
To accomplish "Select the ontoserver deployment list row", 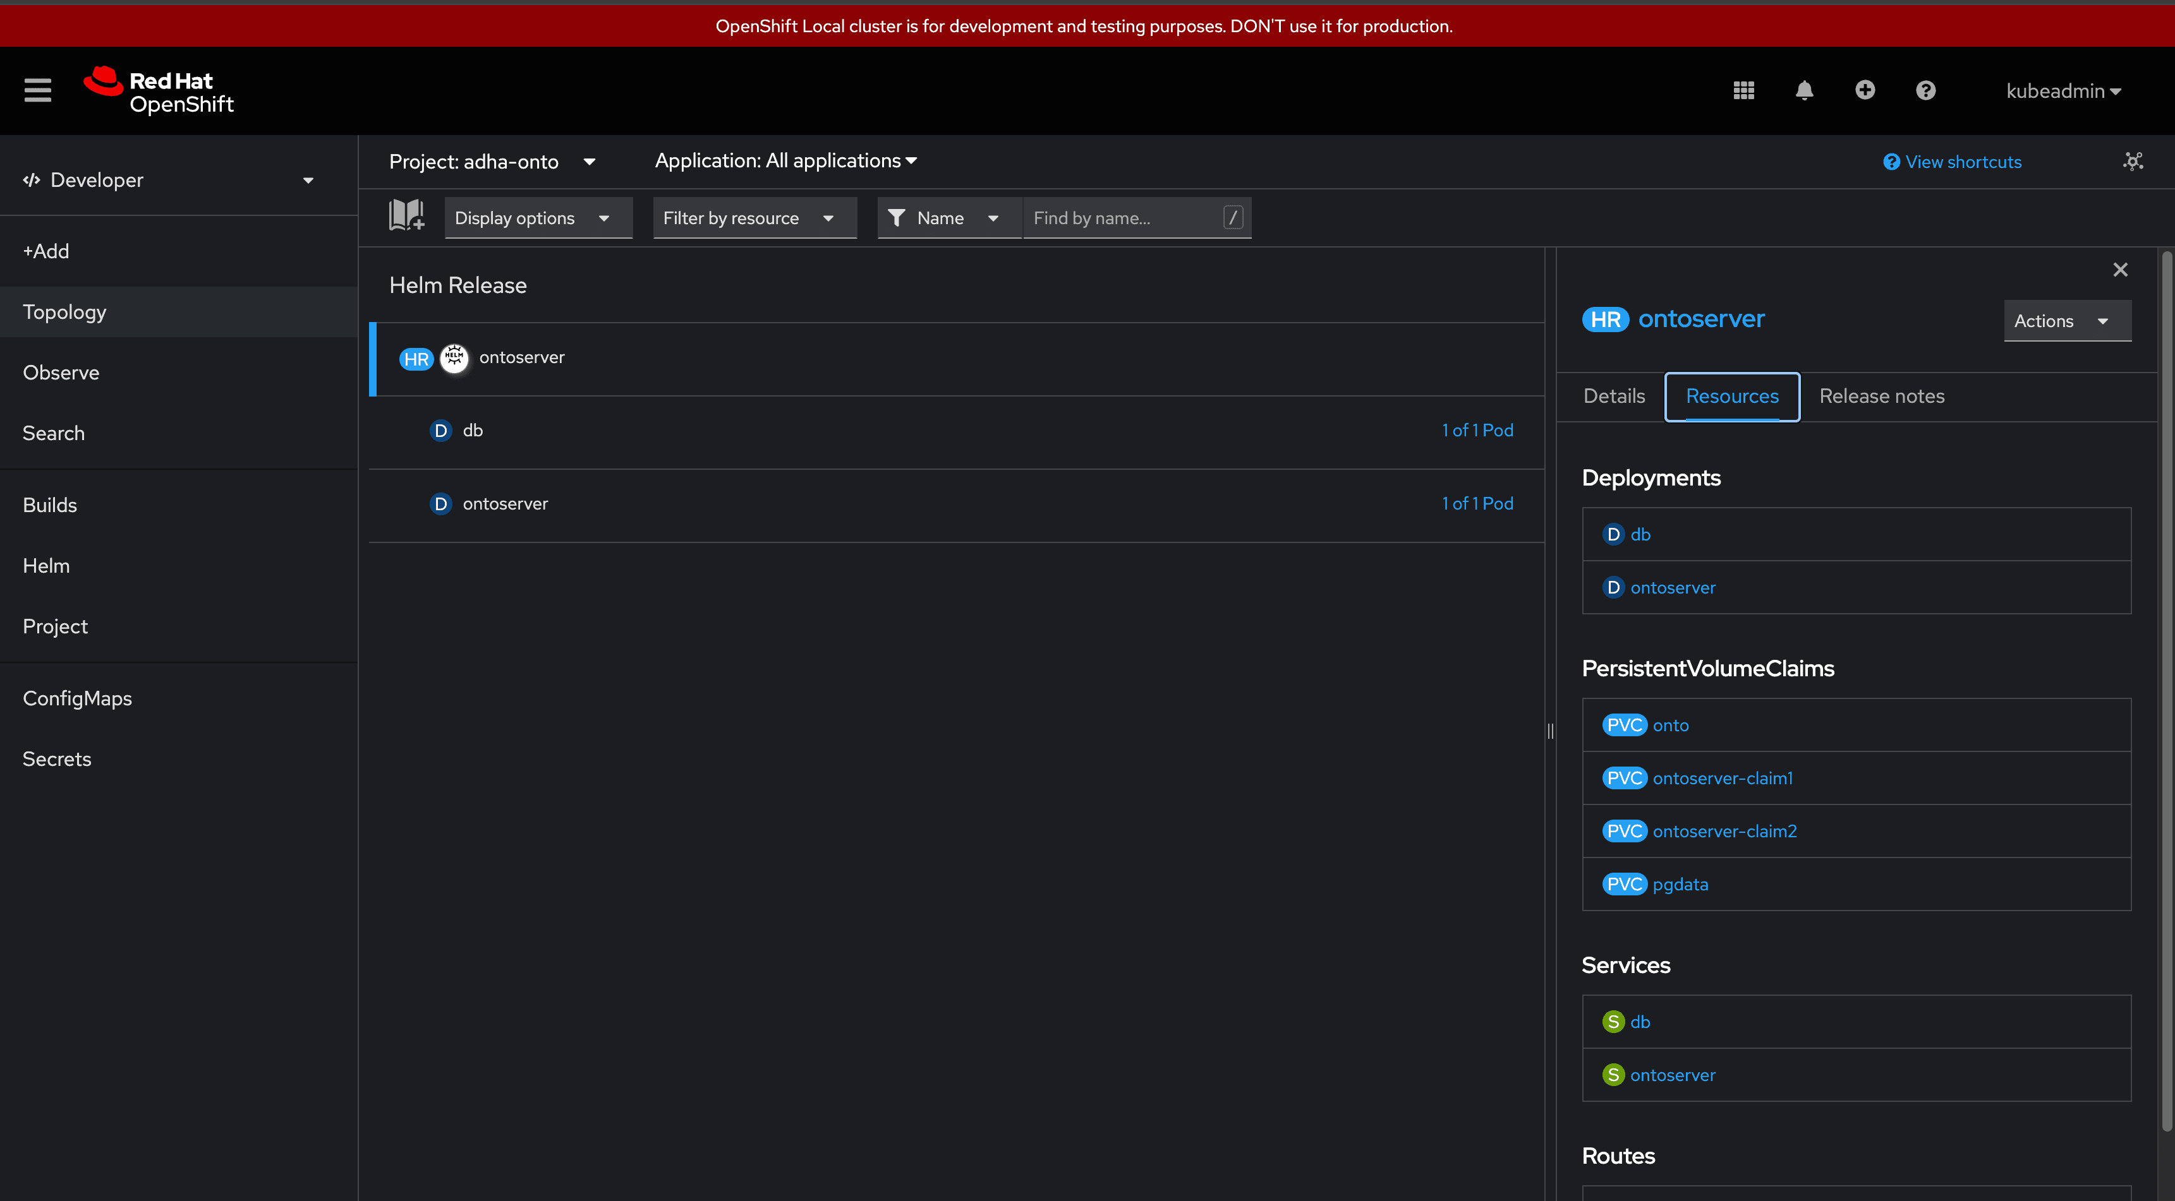I will pos(957,505).
